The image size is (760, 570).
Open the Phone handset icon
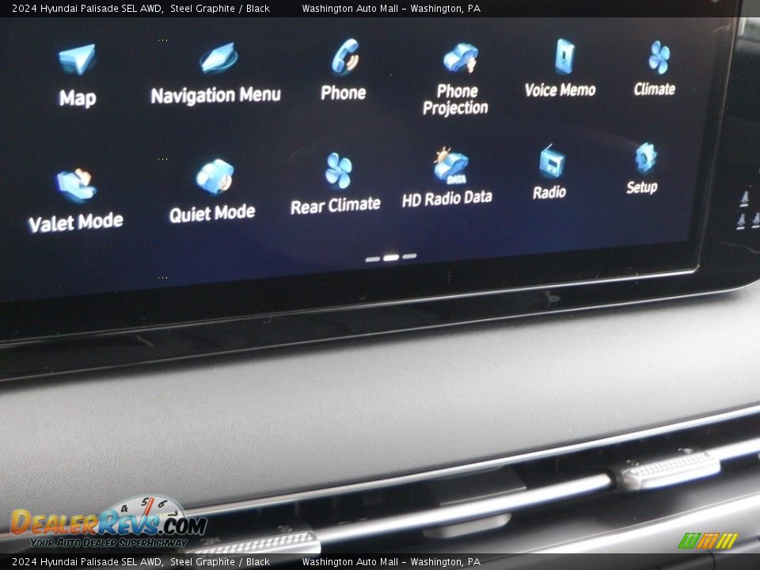coord(346,57)
